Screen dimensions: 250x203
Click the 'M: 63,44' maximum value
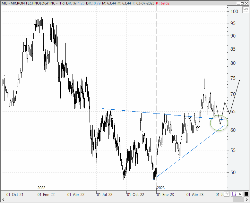click(x=109, y=3)
